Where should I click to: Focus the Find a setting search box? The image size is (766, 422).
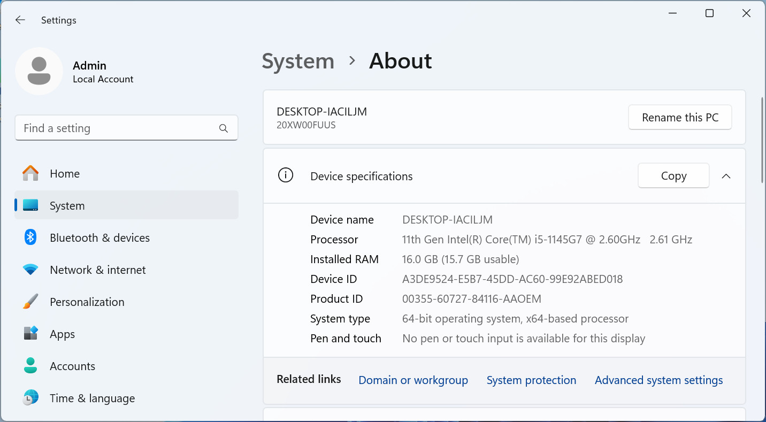(x=126, y=128)
